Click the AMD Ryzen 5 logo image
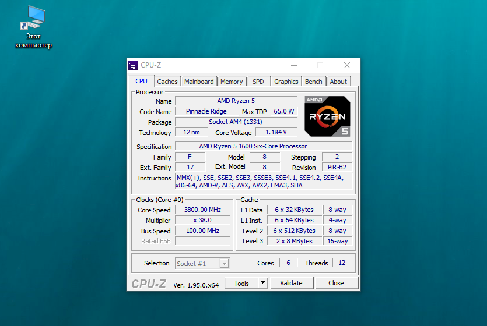Viewport: 487px width, 326px height. (327, 116)
